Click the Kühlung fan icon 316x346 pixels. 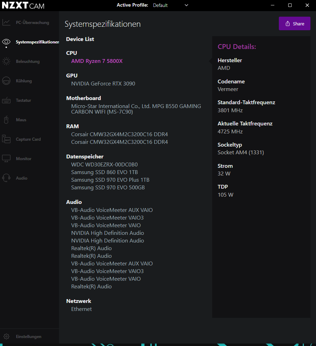click(6, 81)
